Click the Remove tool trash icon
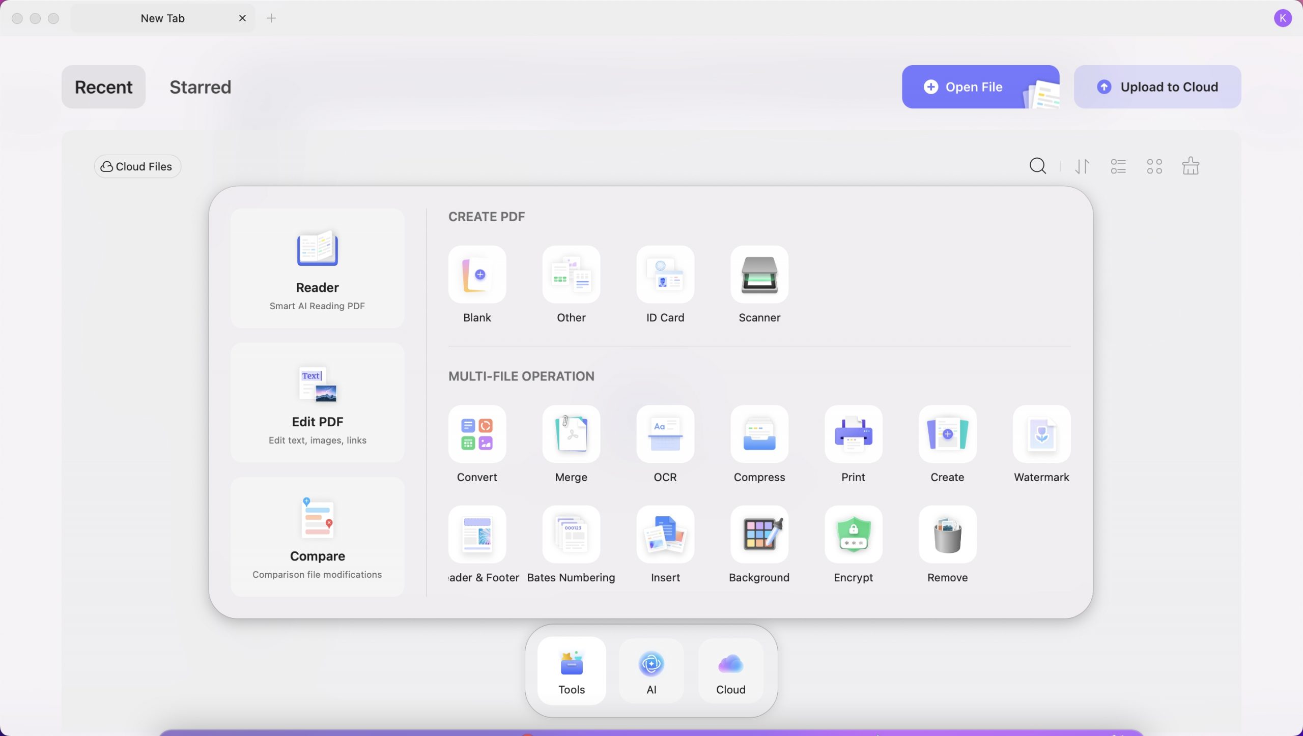 pyautogui.click(x=948, y=534)
